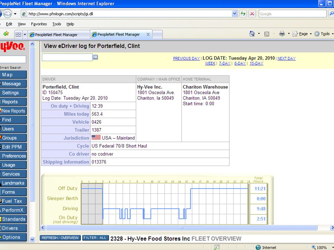Open Settings from the sidebar
Viewport: 334px width, 250px height.
tap(13, 93)
